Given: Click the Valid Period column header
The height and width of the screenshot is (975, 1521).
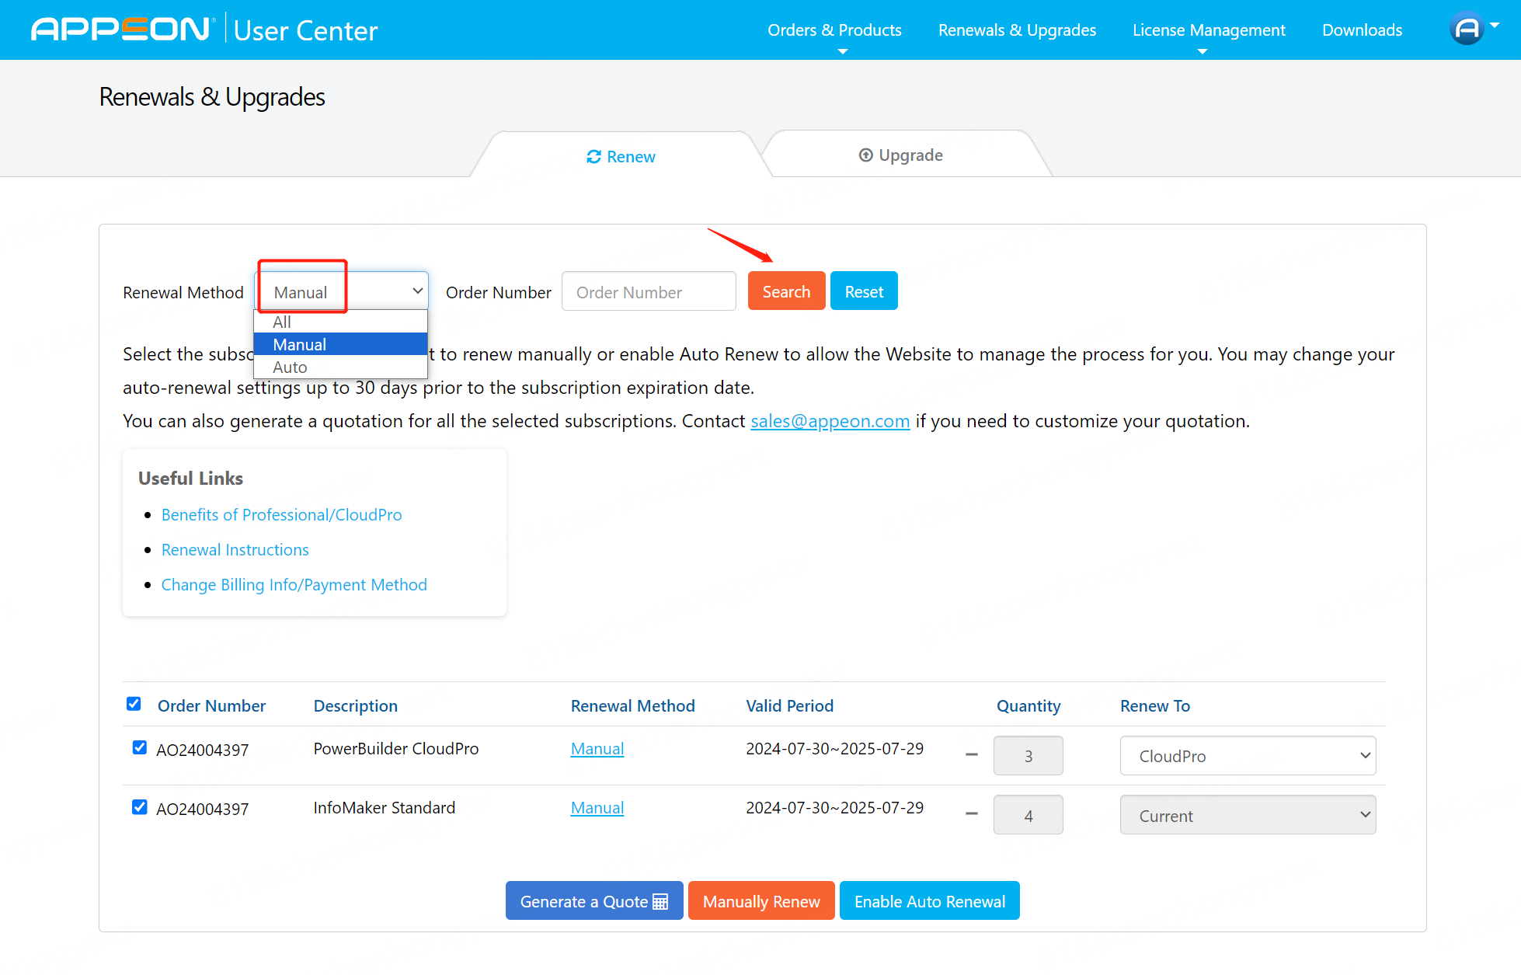Looking at the screenshot, I should coord(789,705).
